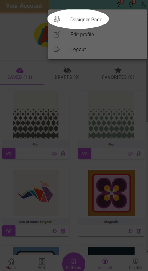Toggle hidden-eye visibility on first Flor card
This screenshot has width=148, height=271.
point(54,153)
